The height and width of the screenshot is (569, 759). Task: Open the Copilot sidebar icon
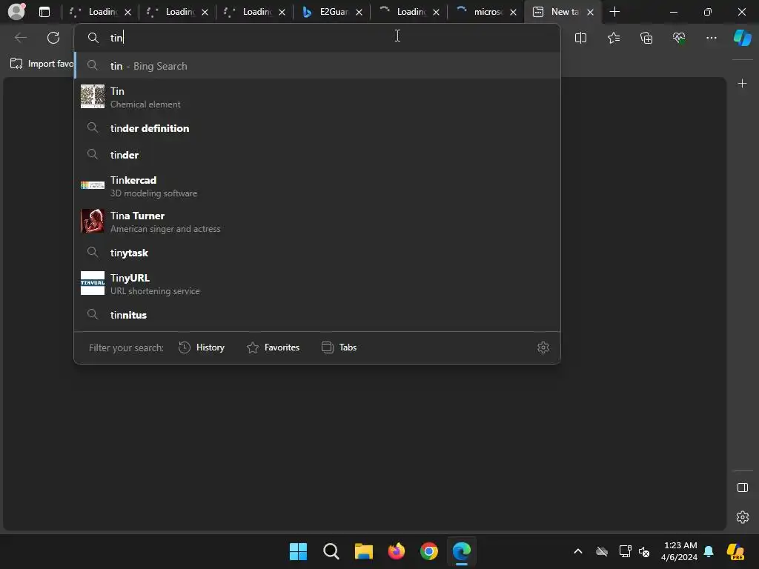742,38
